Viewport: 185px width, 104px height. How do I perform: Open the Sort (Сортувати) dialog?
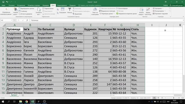tap(63, 11)
